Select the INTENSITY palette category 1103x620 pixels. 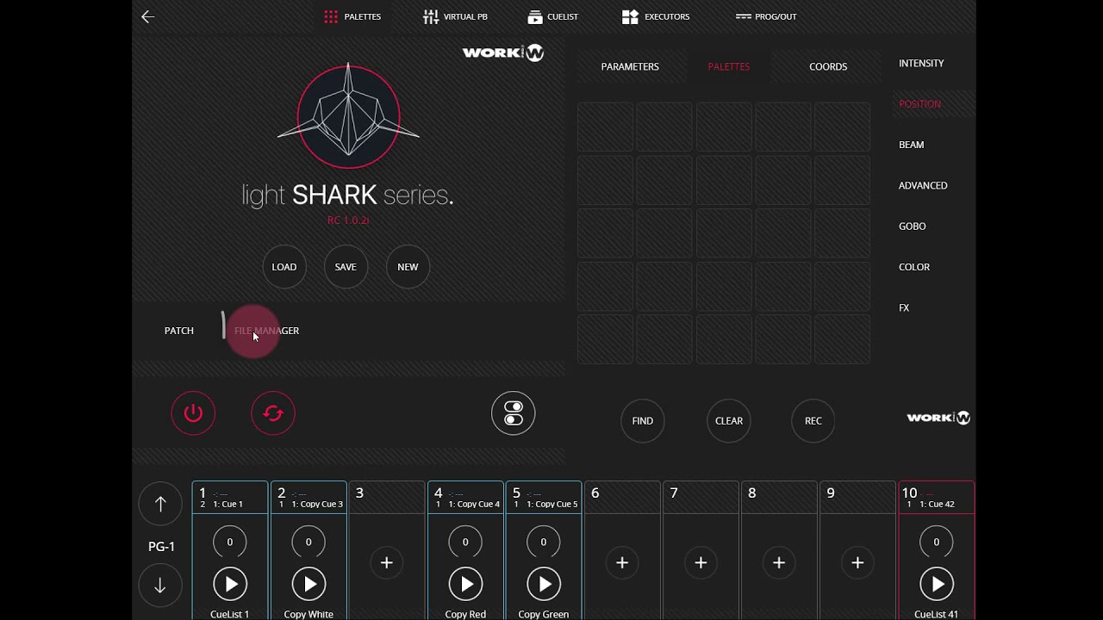point(921,63)
